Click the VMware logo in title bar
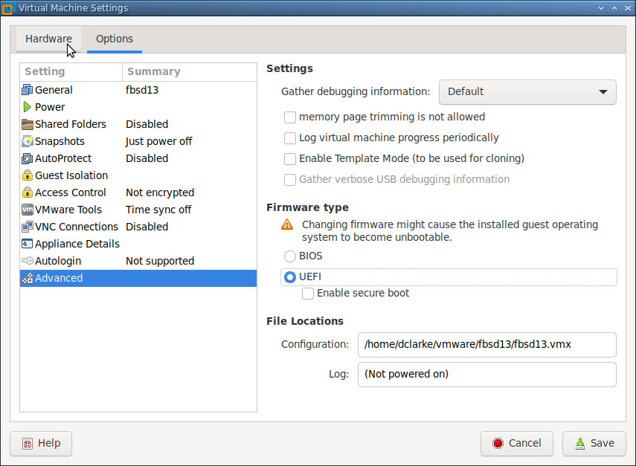Image resolution: width=636 pixels, height=466 pixels. click(x=7, y=8)
